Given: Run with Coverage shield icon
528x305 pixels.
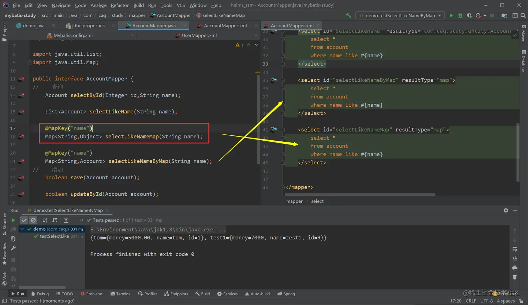Looking at the screenshot, I should coord(469,15).
